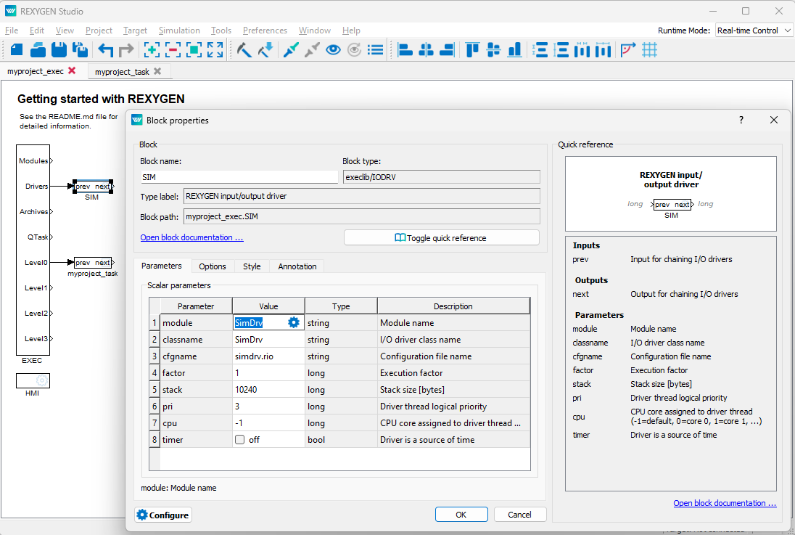Toggle the timer checkbox

pyautogui.click(x=240, y=440)
